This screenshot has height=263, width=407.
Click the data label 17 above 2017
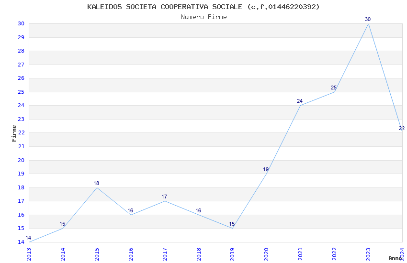coord(164,197)
